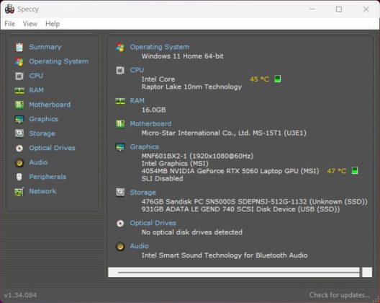Click the Storage heading link in main panel

(x=143, y=192)
